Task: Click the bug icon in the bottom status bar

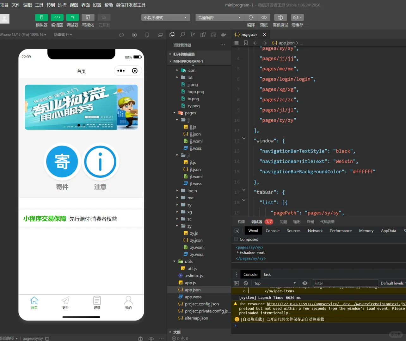Action: (x=141, y=338)
